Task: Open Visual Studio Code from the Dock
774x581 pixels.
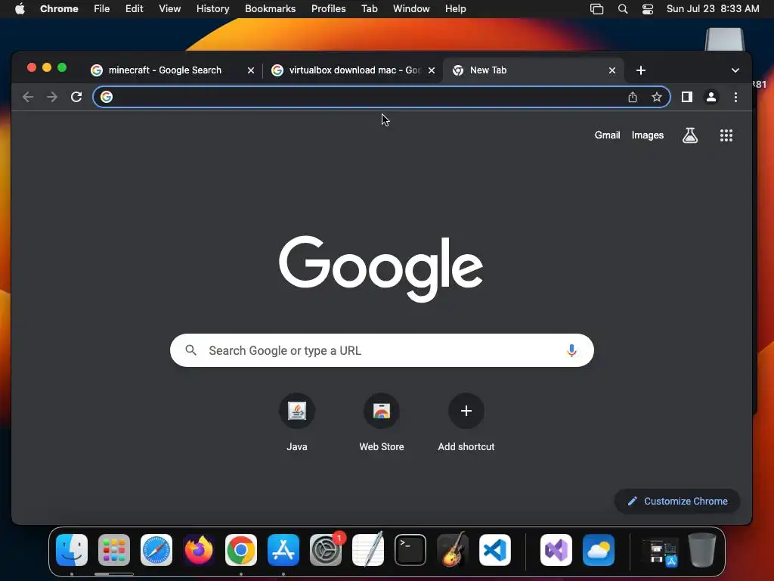Action: tap(495, 550)
